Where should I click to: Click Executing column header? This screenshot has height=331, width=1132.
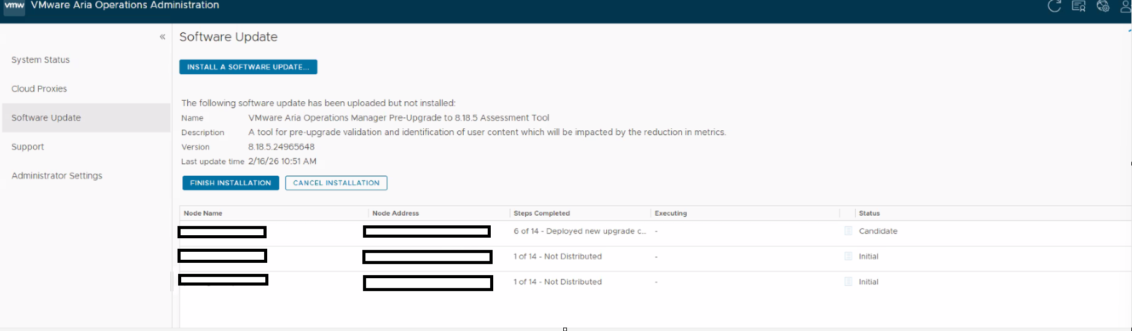[671, 213]
